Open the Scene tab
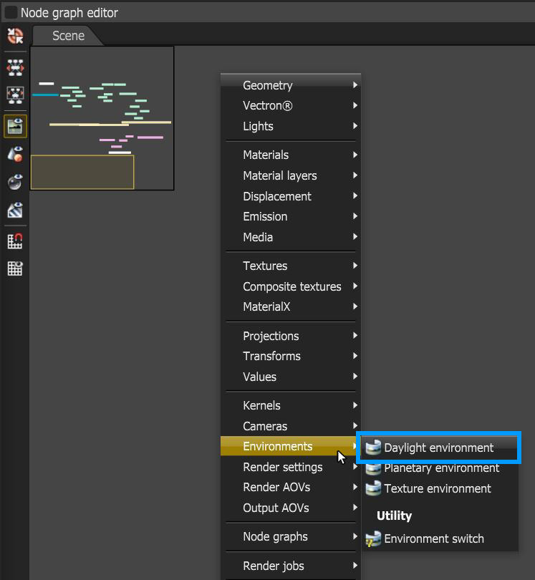The width and height of the screenshot is (535, 580). pos(68,36)
